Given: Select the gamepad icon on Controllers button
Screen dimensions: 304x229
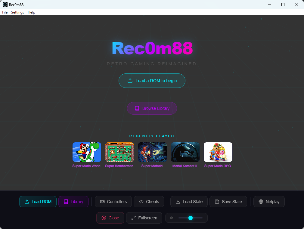Looking at the screenshot, I should point(103,202).
